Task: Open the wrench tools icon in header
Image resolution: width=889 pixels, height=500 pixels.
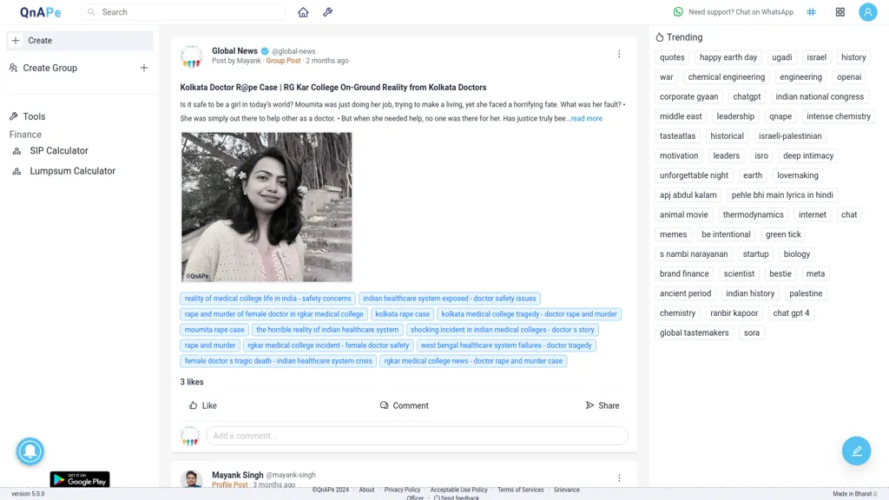Action: [327, 12]
